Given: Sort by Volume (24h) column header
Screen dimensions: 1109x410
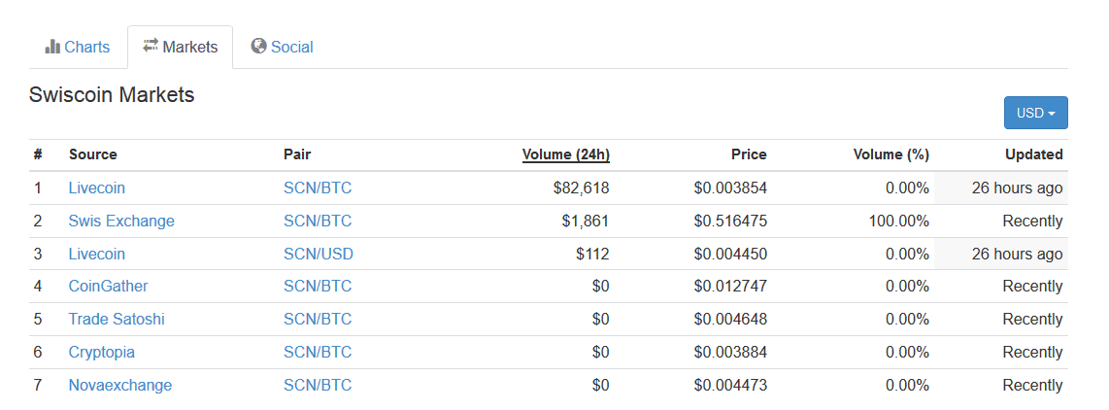Looking at the screenshot, I should coord(566,154).
